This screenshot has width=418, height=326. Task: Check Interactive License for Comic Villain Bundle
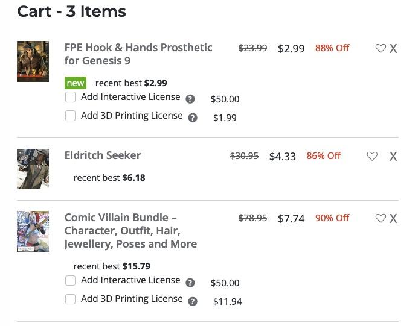(x=71, y=281)
